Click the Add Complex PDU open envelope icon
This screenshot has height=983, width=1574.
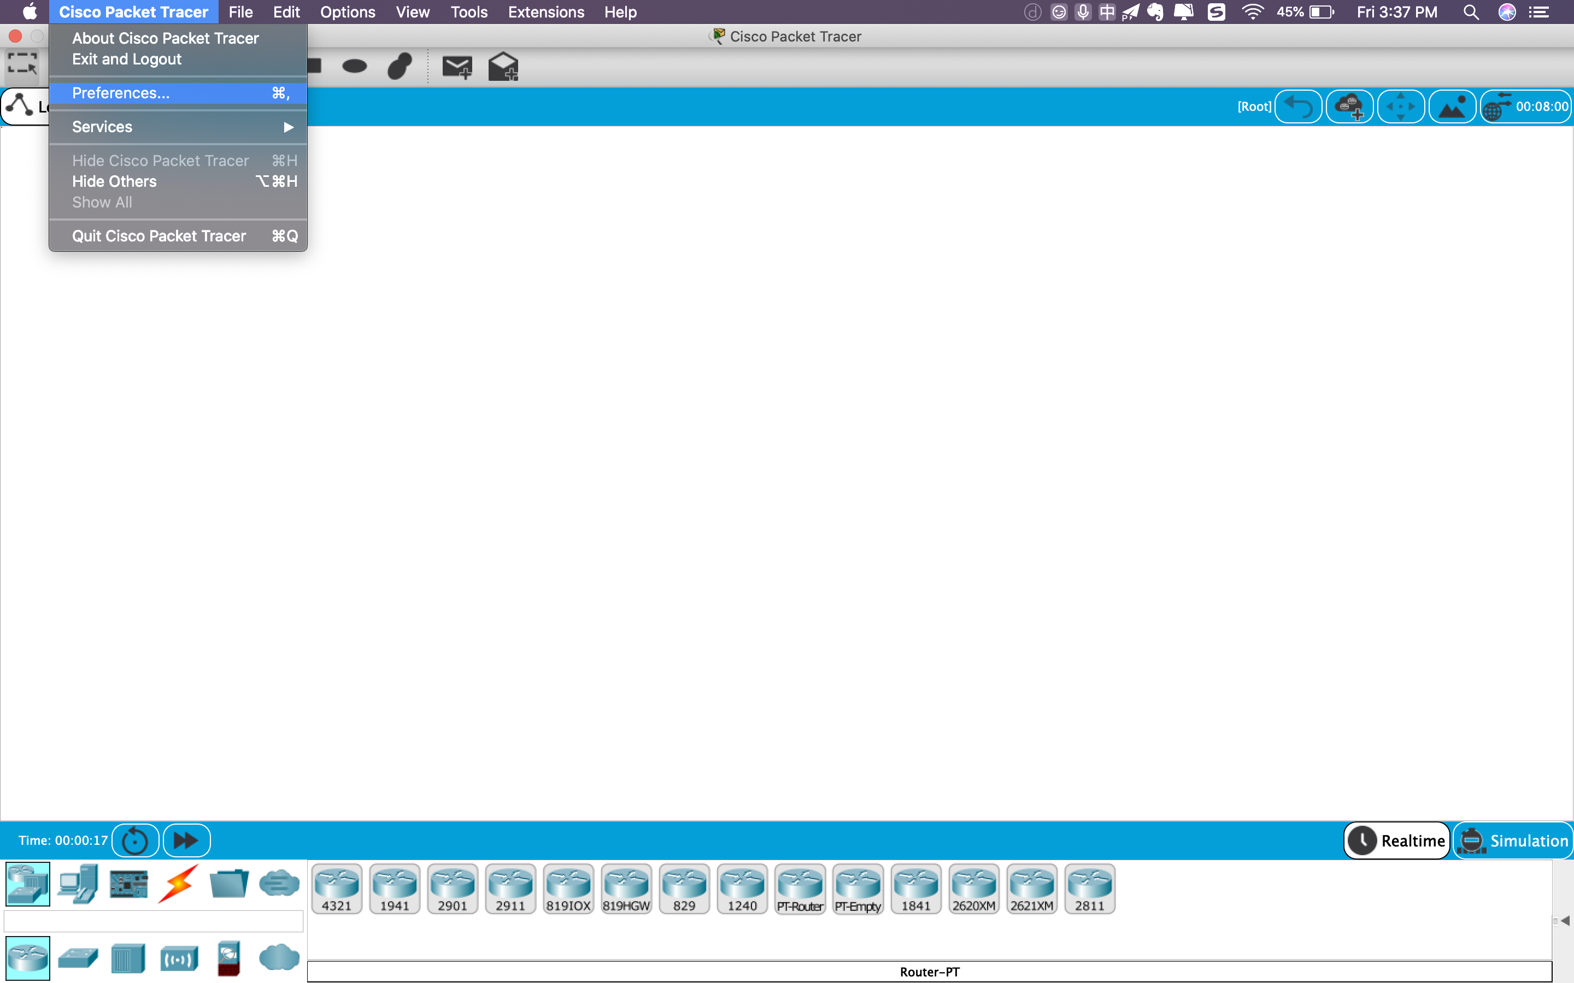click(x=503, y=66)
